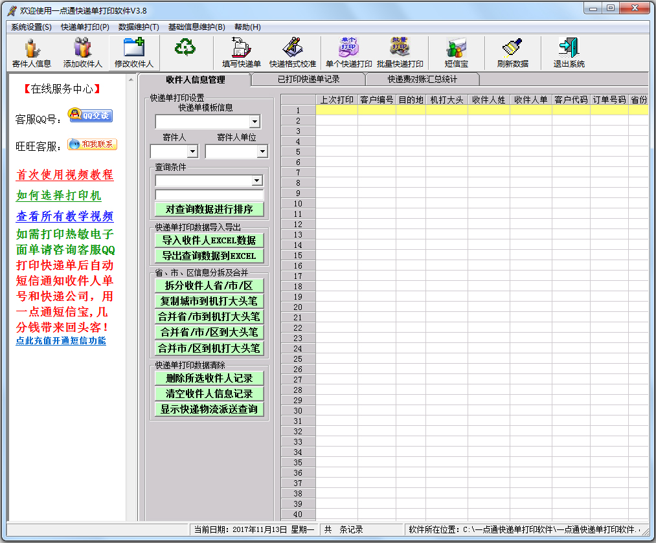Switch to 已打印快递单记录 tab

tap(309, 79)
